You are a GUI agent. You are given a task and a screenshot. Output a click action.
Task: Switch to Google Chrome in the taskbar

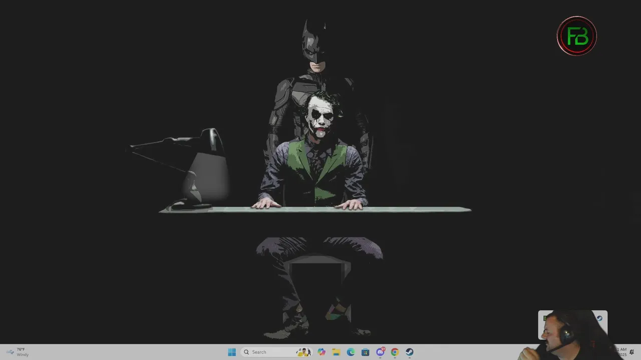(x=395, y=352)
